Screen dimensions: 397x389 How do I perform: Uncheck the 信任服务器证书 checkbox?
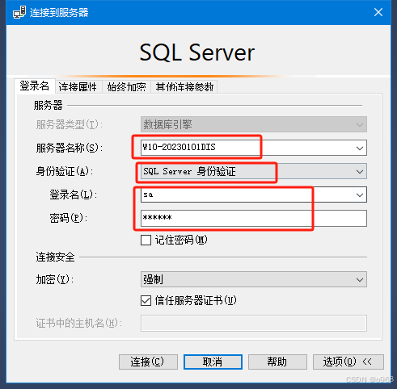pyautogui.click(x=146, y=300)
